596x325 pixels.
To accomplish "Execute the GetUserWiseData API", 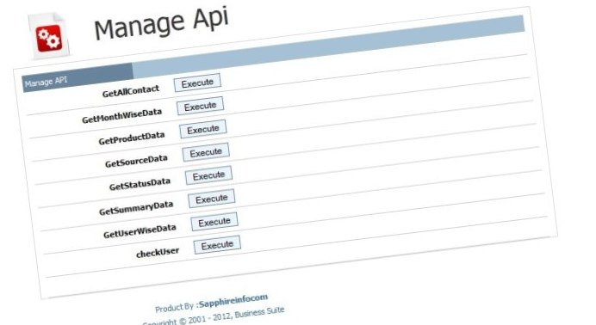I will pyautogui.click(x=214, y=222).
